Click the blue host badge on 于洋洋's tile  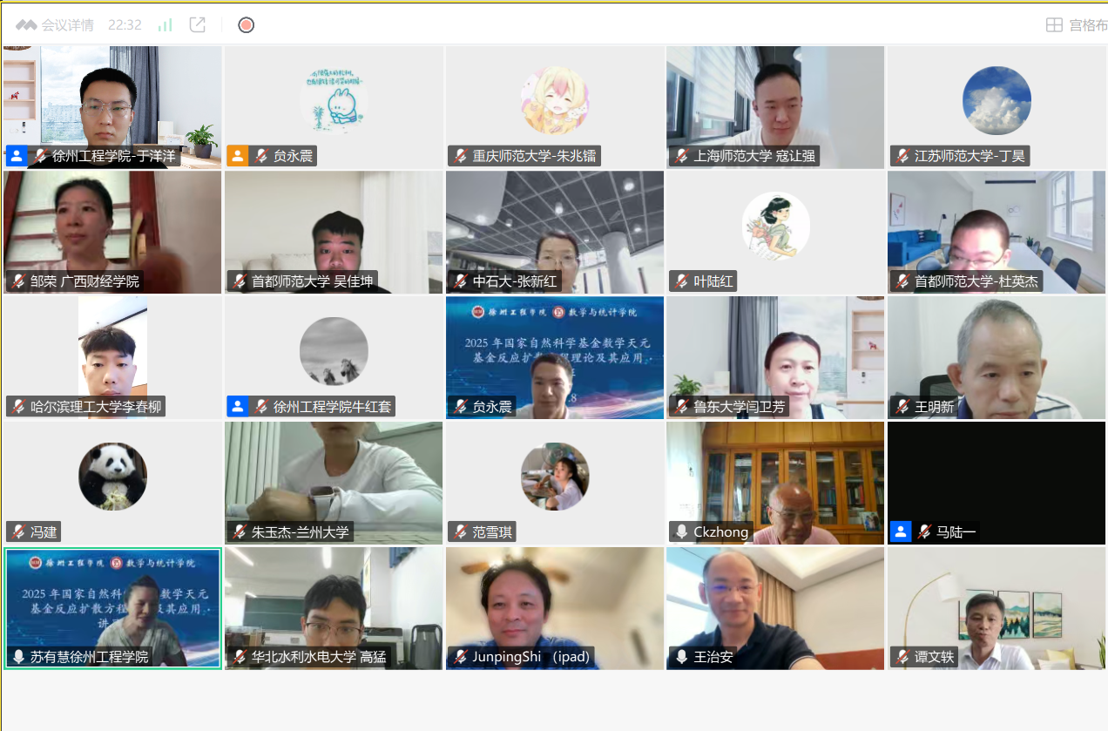tap(16, 157)
